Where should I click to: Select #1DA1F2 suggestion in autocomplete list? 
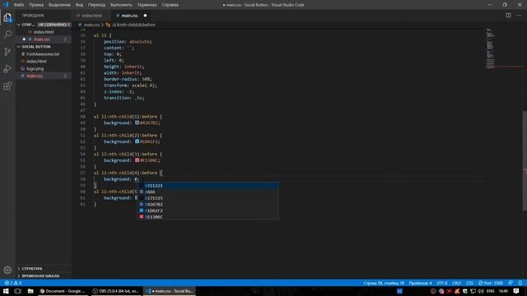tap(208, 210)
